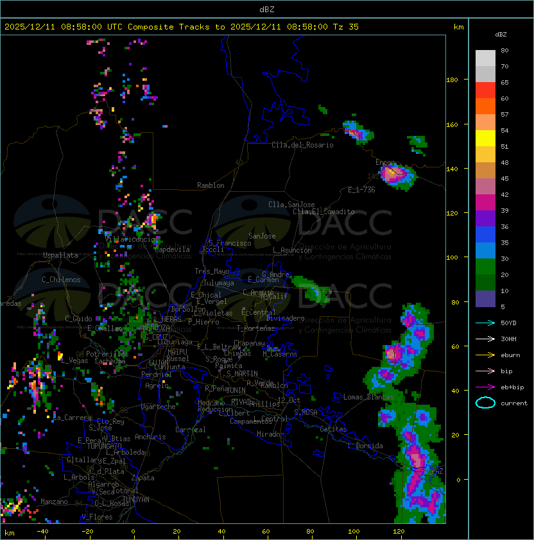Screen dimensions: 534x540
Task: Click the dBZ heading above color scale
Action: [x=501, y=35]
